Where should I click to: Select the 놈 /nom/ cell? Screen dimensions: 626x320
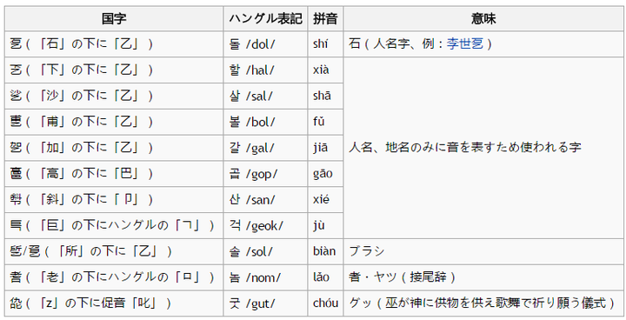point(265,277)
